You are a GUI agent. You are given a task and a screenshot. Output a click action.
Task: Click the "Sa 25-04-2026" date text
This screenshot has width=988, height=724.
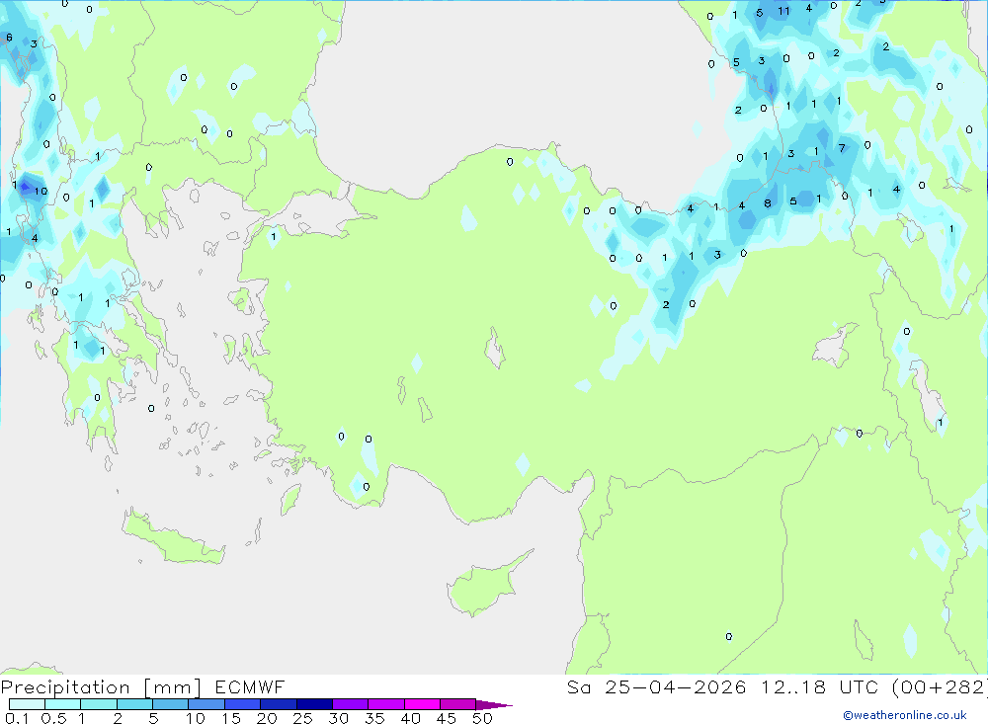[x=656, y=686]
